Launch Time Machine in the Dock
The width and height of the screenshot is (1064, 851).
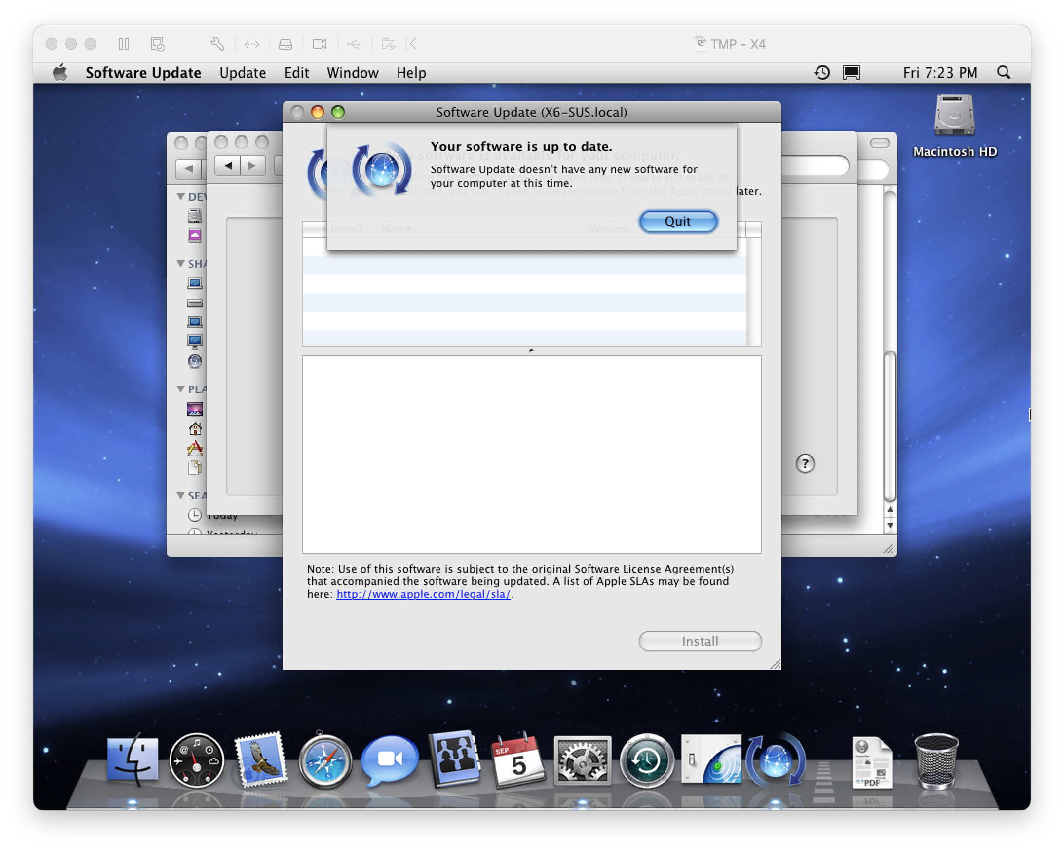(646, 761)
